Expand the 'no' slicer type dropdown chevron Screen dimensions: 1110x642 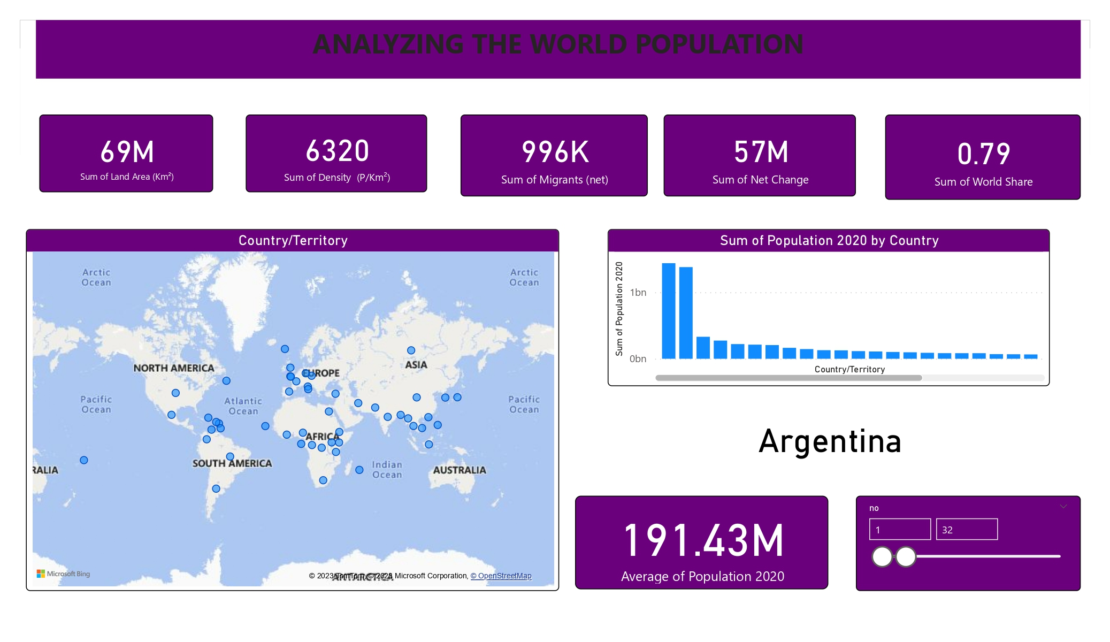(1063, 506)
